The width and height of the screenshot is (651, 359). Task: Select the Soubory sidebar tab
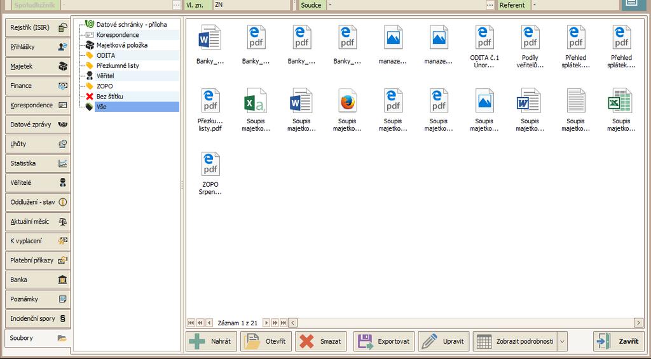tap(38, 338)
